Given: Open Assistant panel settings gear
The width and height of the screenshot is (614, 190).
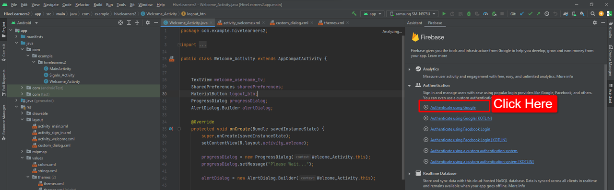Looking at the screenshot, I should (595, 22).
